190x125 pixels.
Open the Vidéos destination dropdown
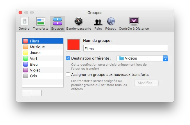point(142,58)
